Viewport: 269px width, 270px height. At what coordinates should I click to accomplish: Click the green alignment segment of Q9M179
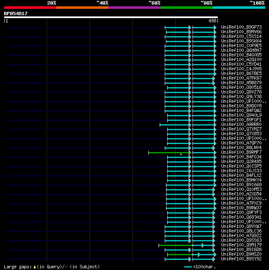pos(176,246)
